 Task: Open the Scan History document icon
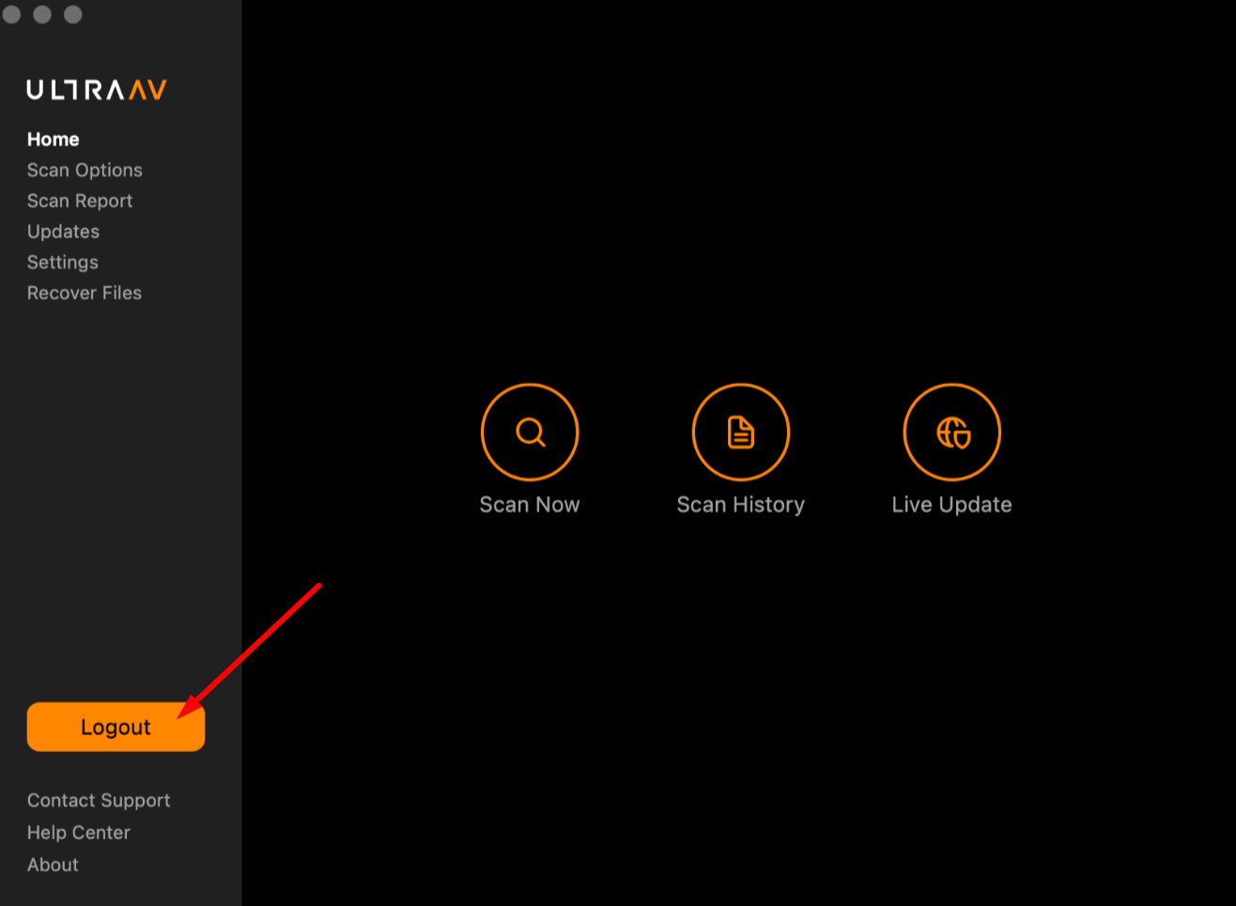[741, 432]
